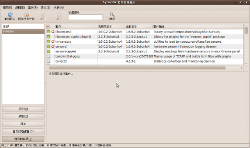The height and width of the screenshot is (148, 250).
Task: Click the Sections (S) filter button
Action: click(23, 109)
